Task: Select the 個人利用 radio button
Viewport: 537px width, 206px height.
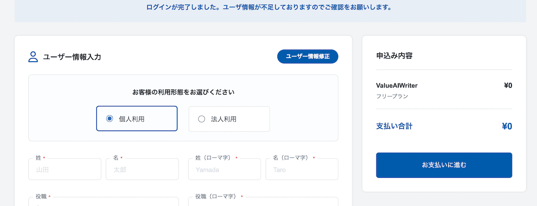Action: pos(109,119)
